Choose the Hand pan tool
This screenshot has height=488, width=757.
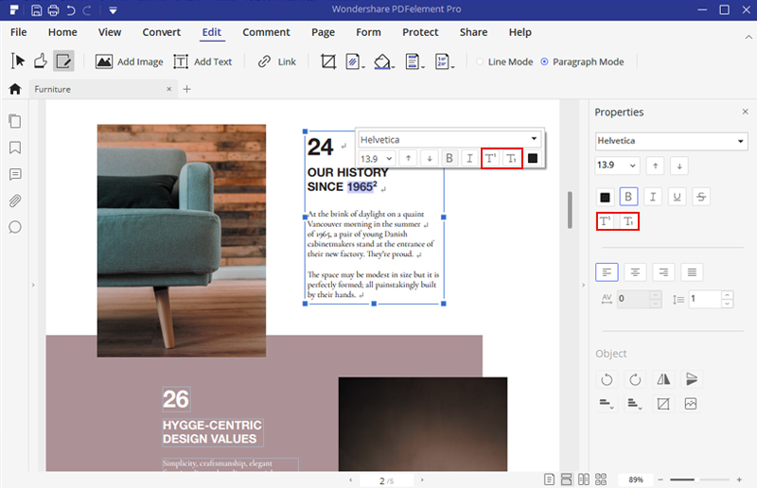point(41,61)
